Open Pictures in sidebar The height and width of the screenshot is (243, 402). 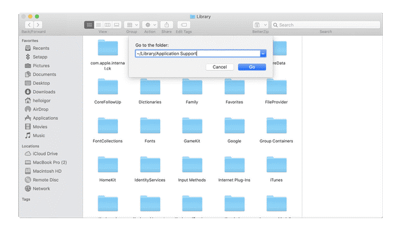coord(38,66)
